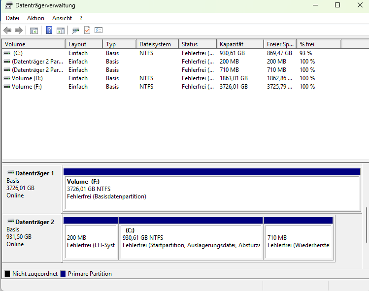Open Help via the blue question mark icon
This screenshot has height=291, width=369.
coord(49,30)
